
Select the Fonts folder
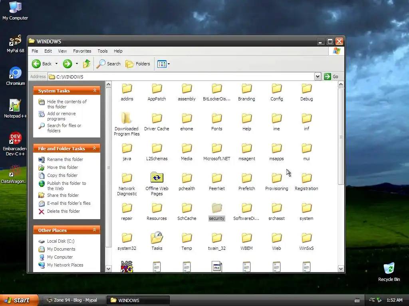[x=217, y=122]
